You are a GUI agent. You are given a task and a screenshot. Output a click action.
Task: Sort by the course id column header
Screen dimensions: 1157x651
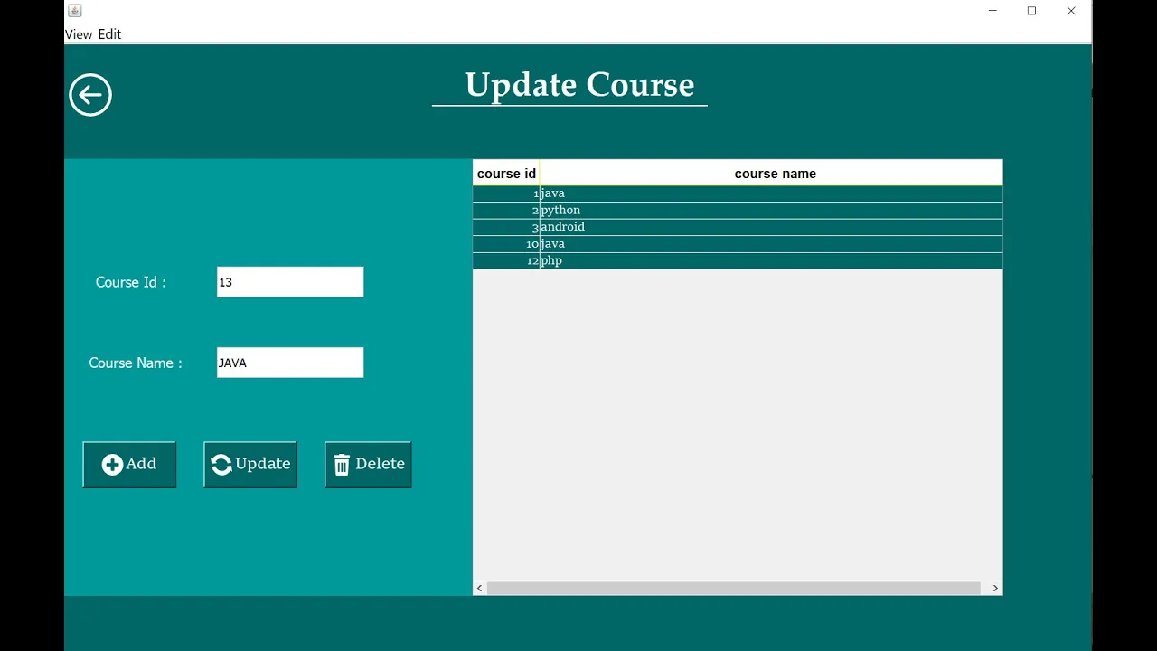pyautogui.click(x=506, y=174)
